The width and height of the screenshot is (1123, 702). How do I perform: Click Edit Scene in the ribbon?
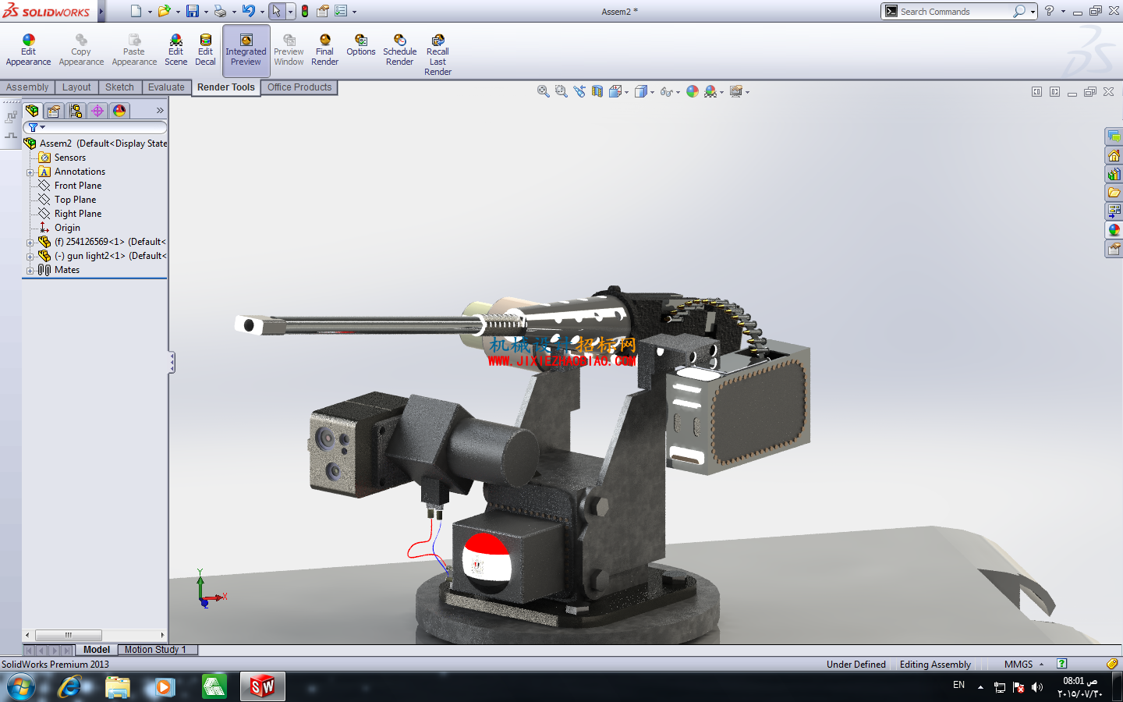click(x=175, y=50)
